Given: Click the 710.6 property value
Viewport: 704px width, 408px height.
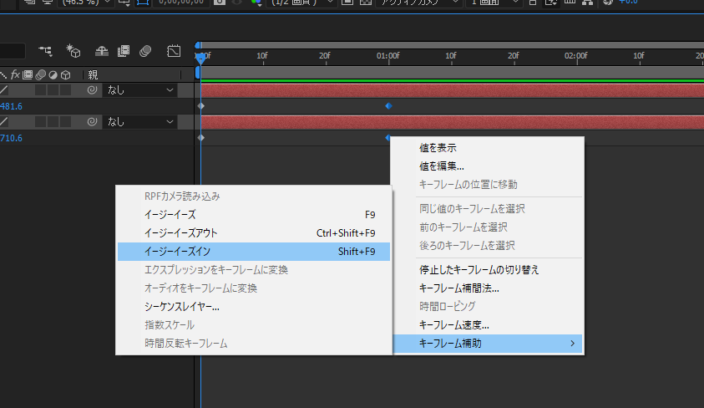Looking at the screenshot, I should coord(11,138).
